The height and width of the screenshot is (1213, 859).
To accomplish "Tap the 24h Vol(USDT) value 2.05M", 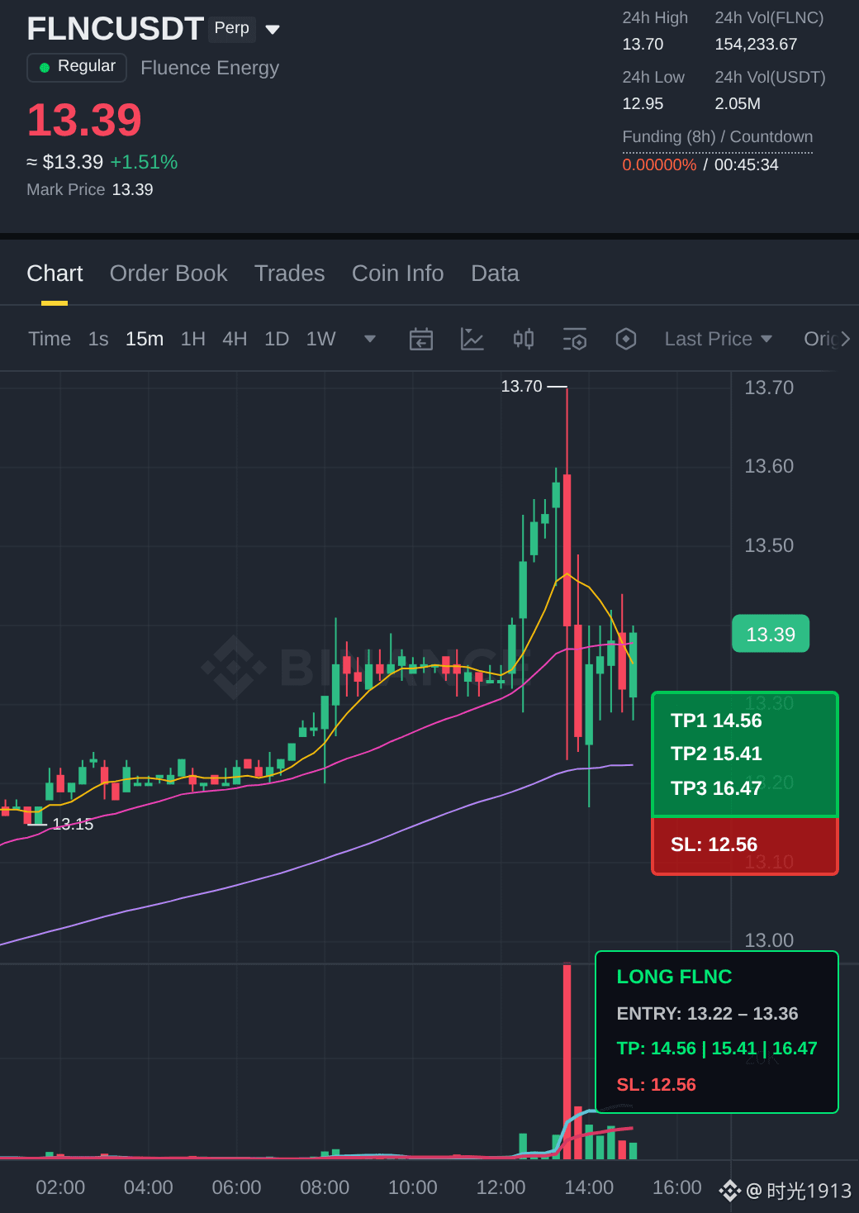I will coord(738,104).
